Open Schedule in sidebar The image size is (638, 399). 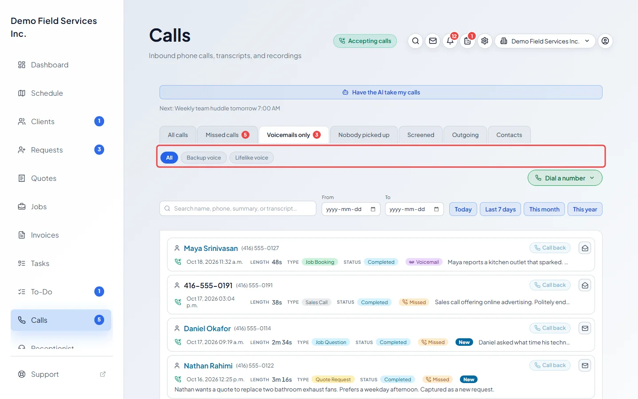click(61, 93)
